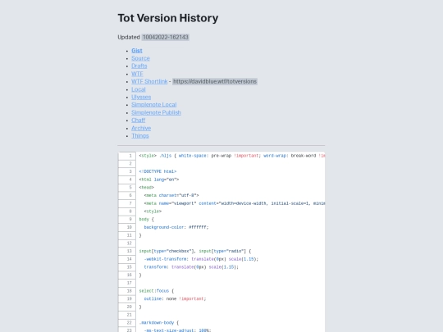Click the 'body {' code line

pos(146,219)
